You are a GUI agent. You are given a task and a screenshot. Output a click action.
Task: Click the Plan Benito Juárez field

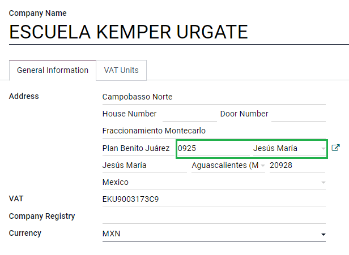(137, 149)
